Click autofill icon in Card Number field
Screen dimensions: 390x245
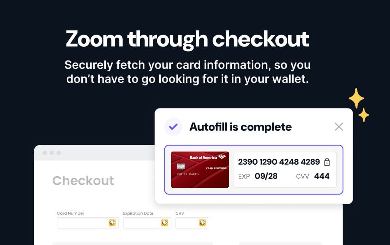click(x=112, y=223)
